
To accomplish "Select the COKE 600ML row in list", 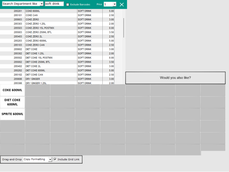I will (x=57, y=11).
